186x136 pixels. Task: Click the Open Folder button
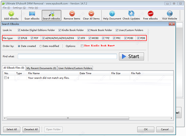(53, 129)
